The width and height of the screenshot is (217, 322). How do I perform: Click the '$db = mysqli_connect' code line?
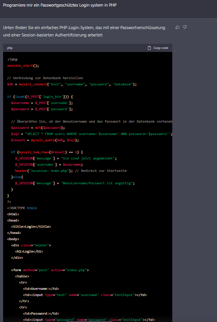coord(72,84)
